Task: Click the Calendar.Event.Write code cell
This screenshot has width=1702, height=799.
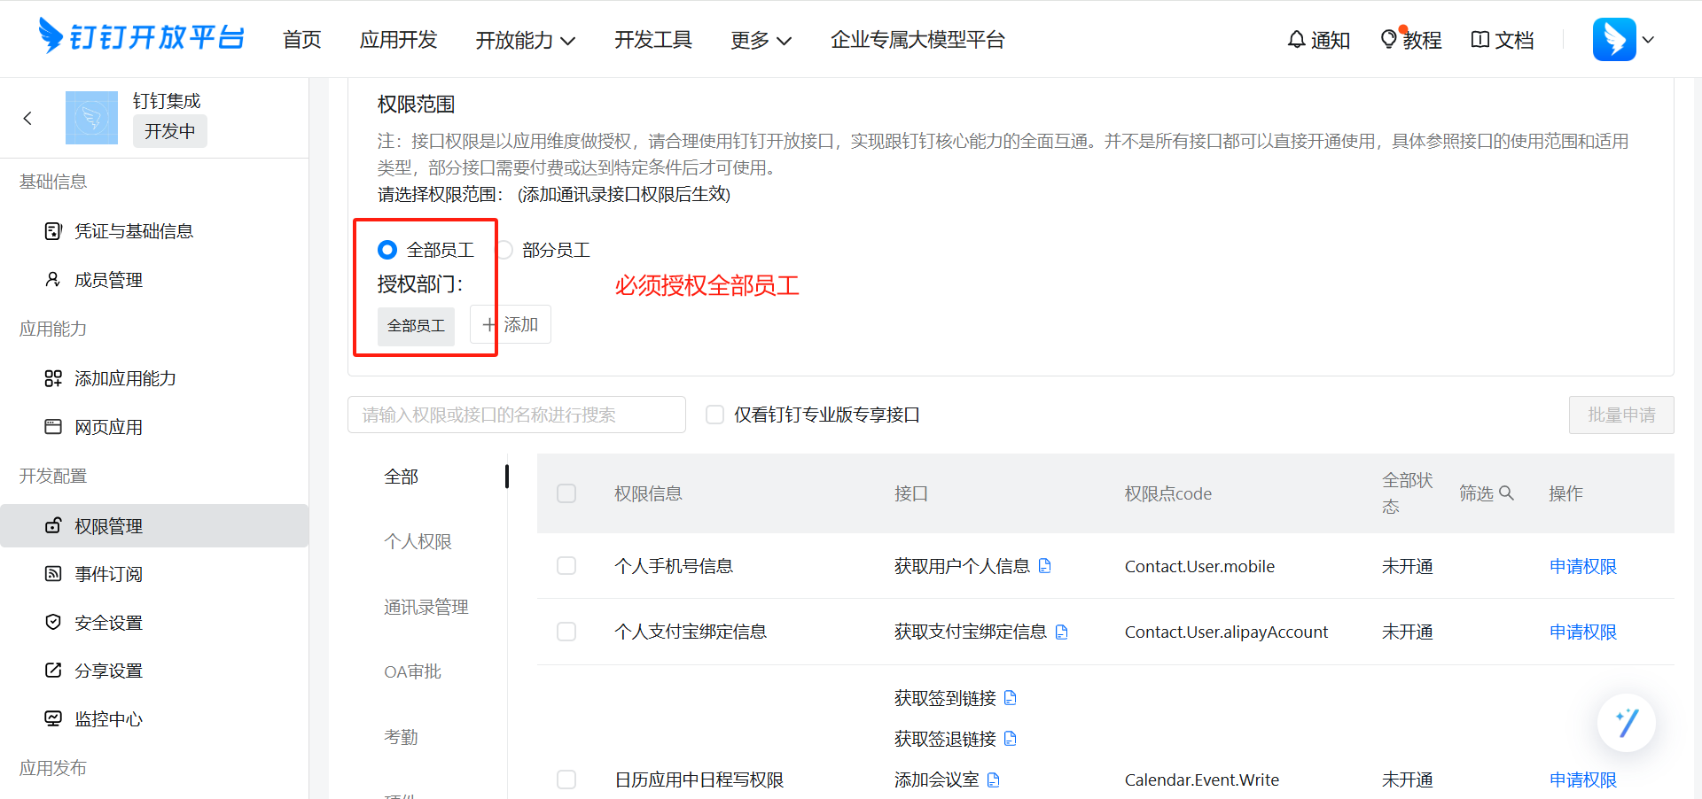Action: click(1201, 780)
